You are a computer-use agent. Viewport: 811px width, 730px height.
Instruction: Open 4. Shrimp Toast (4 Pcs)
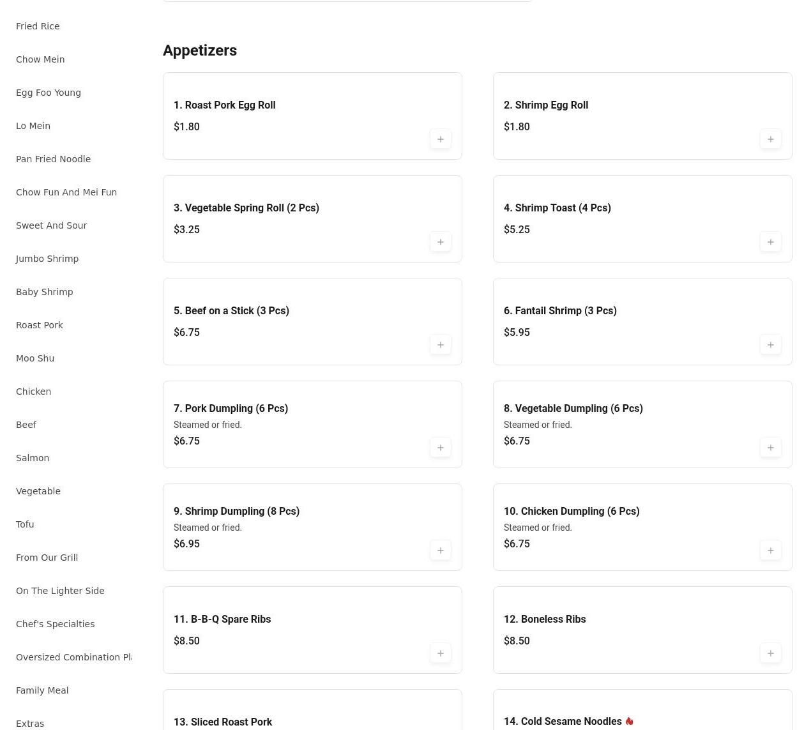[642, 218]
